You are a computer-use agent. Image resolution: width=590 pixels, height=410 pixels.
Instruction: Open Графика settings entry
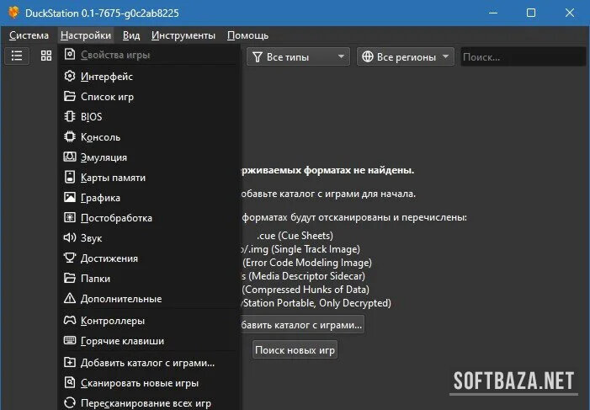pyautogui.click(x=149, y=198)
